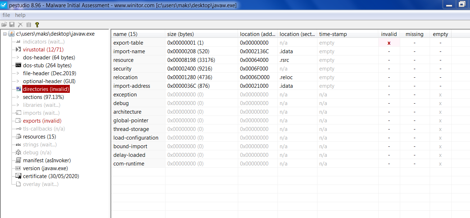Click size value 0x00002400 (9216)
The image size is (470, 218).
click(x=190, y=69)
